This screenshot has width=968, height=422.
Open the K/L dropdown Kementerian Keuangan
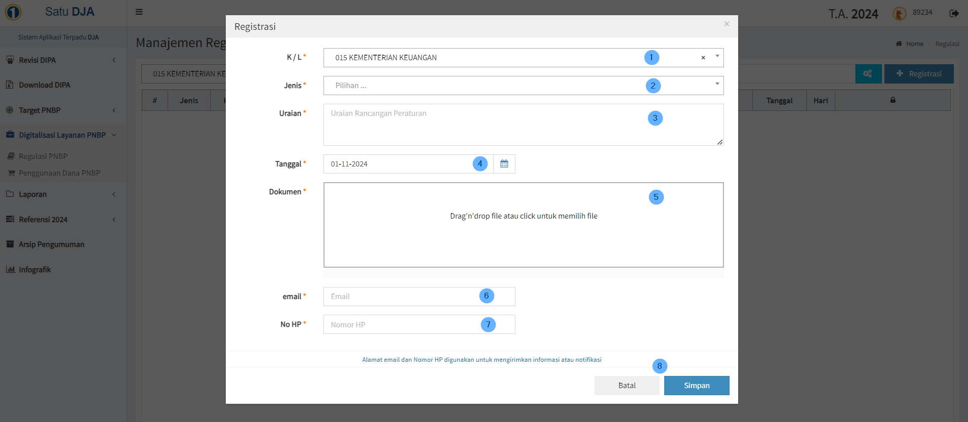[x=486, y=58]
